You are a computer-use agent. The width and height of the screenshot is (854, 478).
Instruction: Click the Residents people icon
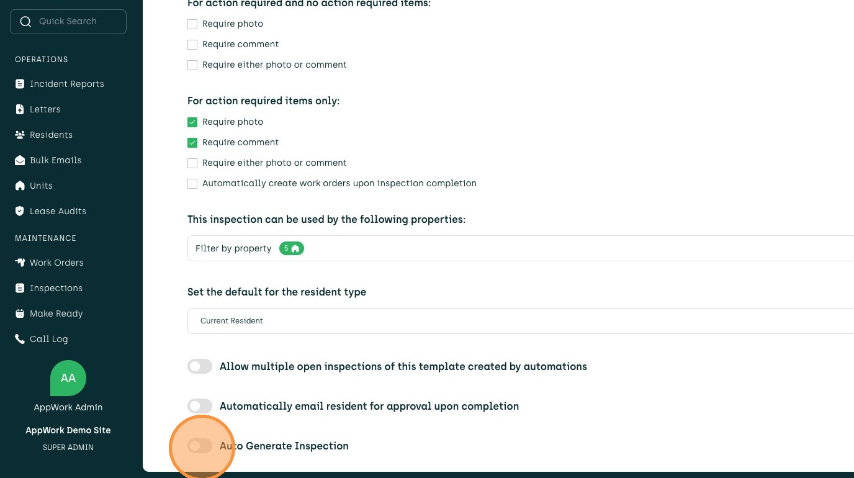point(20,135)
